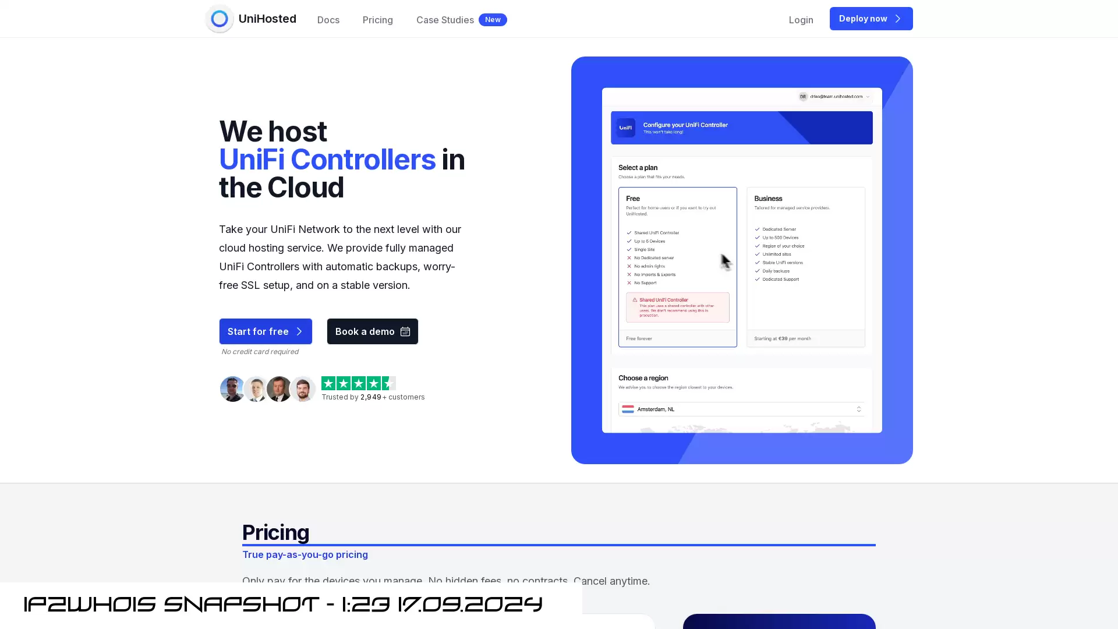The width and height of the screenshot is (1118, 629).
Task: Click the UniFi Controller shield icon
Action: pos(626,128)
